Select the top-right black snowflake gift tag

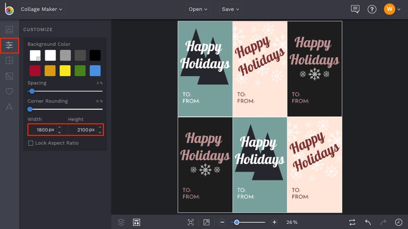315,69
